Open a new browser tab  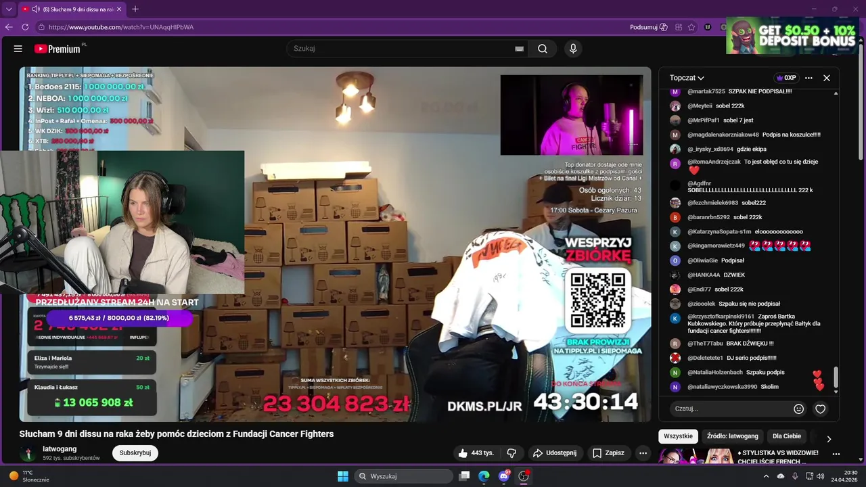(x=135, y=9)
